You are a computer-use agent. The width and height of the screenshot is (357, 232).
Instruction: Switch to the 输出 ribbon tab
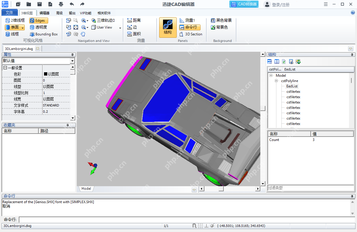click(x=72, y=13)
